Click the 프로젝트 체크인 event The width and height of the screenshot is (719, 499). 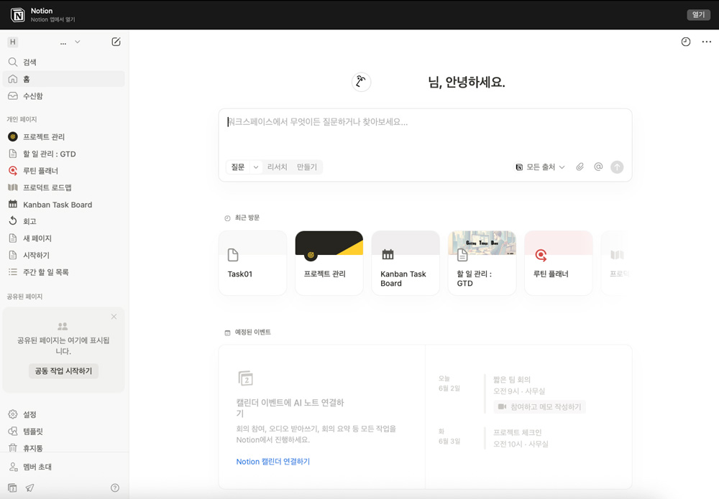[517, 432]
